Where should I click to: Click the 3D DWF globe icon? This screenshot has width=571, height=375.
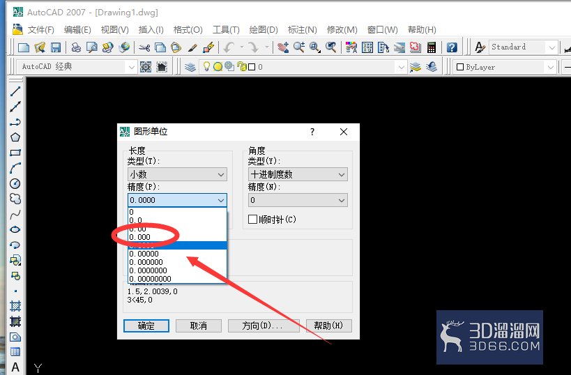click(124, 47)
